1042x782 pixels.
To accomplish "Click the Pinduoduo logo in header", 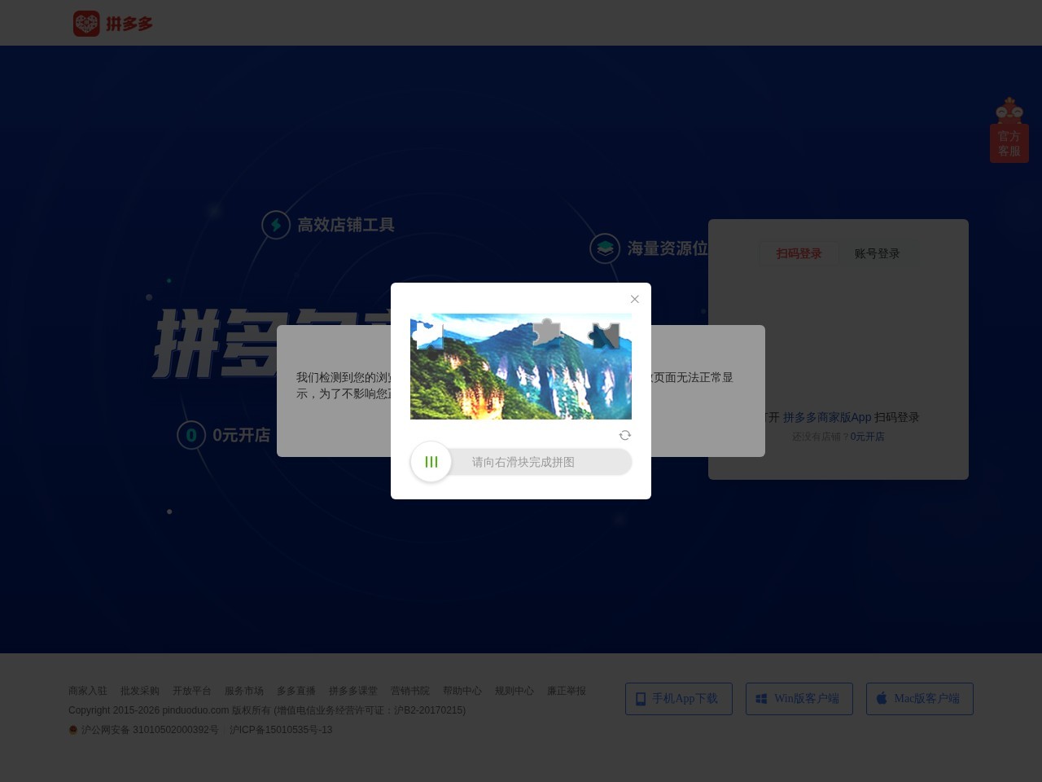I will (113, 24).
